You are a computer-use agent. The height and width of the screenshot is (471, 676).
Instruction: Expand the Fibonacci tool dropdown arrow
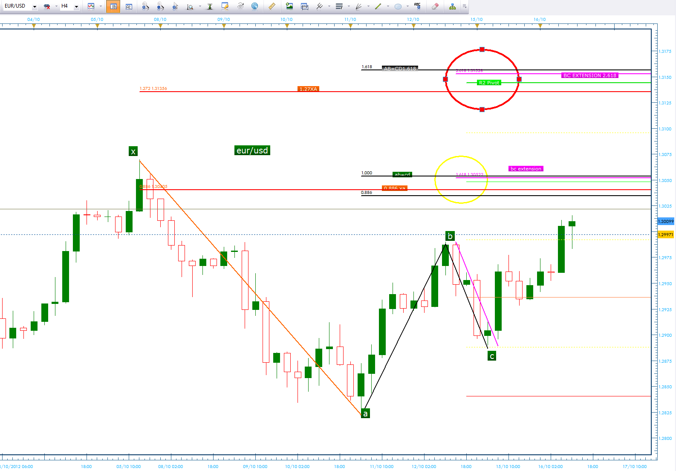pyautogui.click(x=349, y=6)
